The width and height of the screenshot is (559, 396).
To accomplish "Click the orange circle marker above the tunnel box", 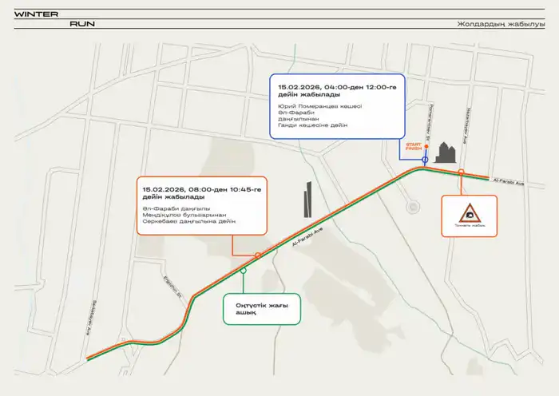I will coord(461,172).
